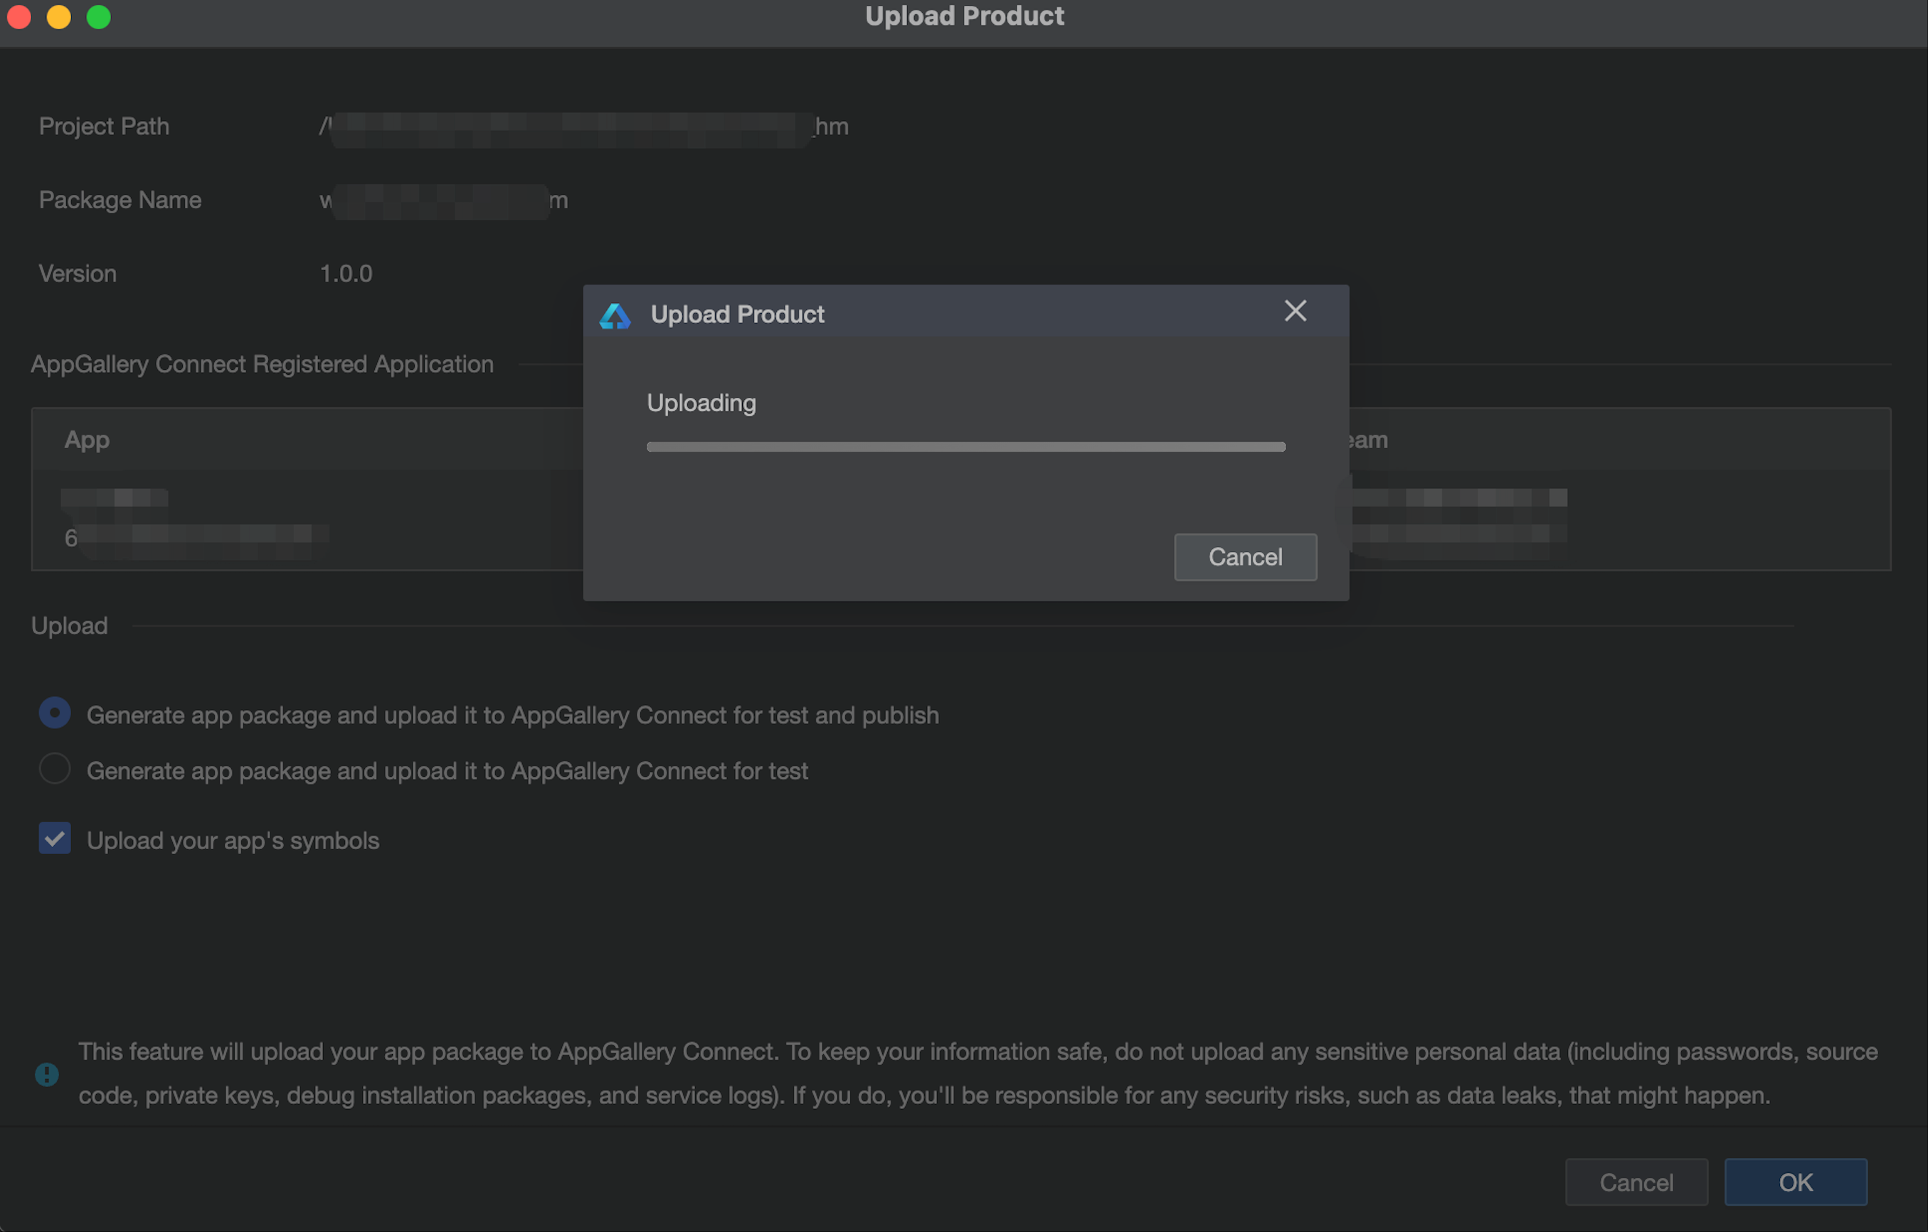Cancel the upload in the Uploading dialog
Viewport: 1928px width, 1232px height.
(x=1245, y=556)
